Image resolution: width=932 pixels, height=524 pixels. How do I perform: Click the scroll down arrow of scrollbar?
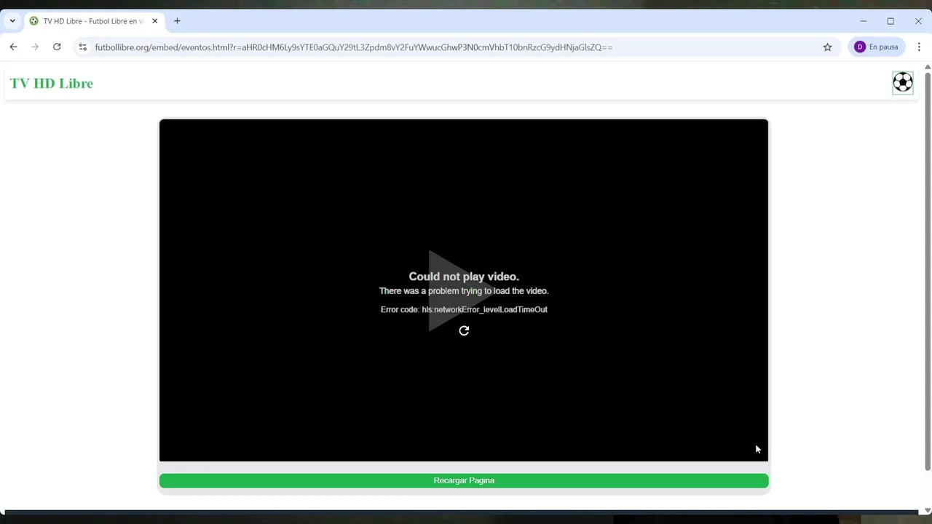[928, 510]
